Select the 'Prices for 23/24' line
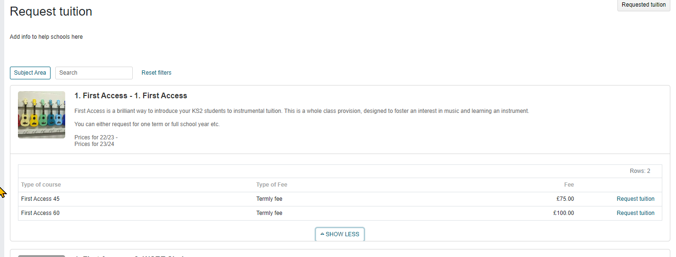Screen dimensions: 676x257 click(x=94, y=144)
